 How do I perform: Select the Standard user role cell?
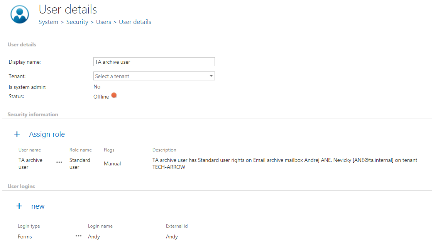[79, 163]
